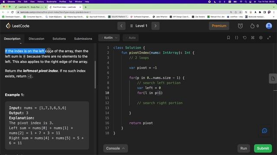Go to previous problem arrow
Viewport: 277px width, 155px height.
121,26
